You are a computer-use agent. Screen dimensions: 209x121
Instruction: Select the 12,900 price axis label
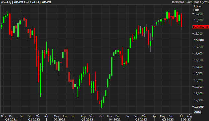[198, 87]
